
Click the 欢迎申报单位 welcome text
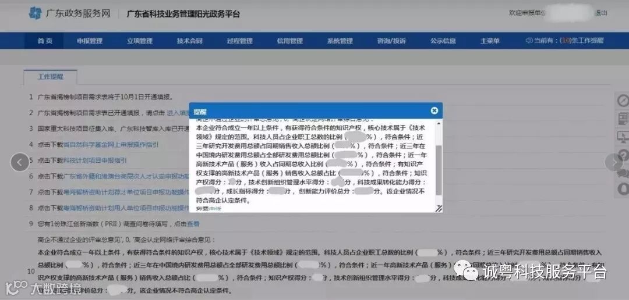click(527, 13)
